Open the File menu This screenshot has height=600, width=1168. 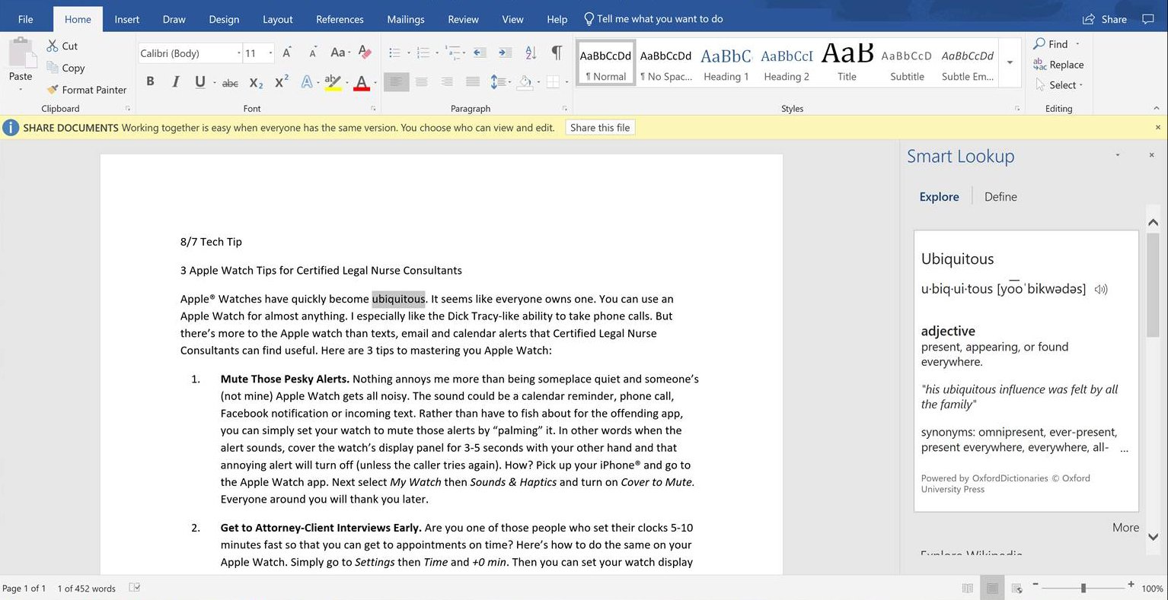click(25, 19)
